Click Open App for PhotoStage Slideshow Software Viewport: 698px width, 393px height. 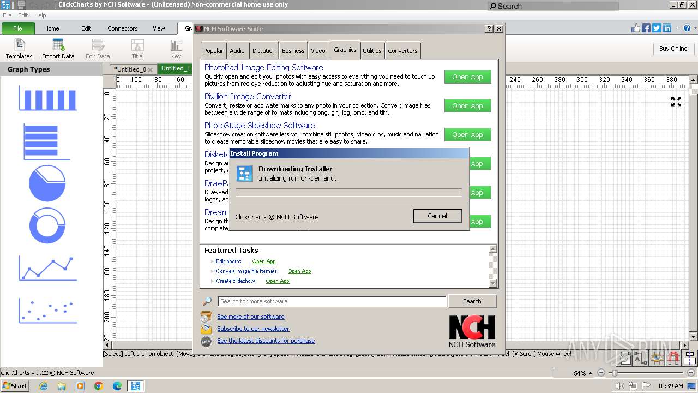tap(467, 135)
